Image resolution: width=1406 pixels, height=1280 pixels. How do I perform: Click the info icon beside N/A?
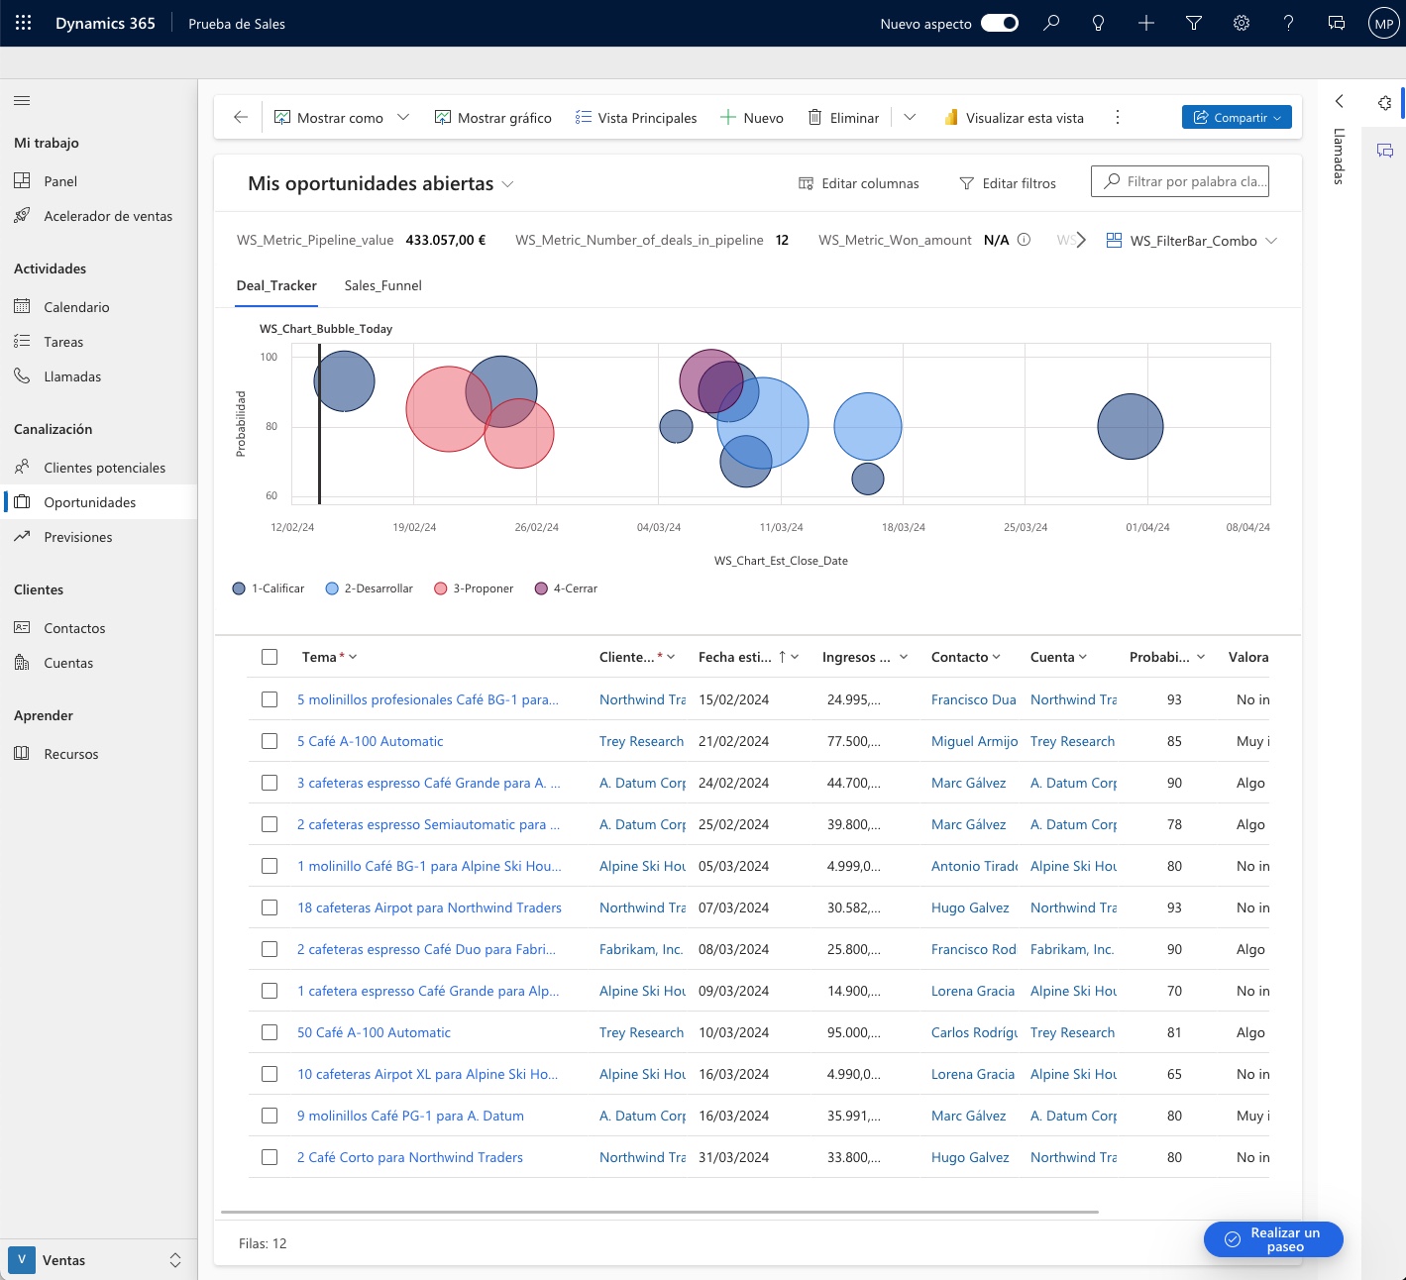pyautogui.click(x=1025, y=240)
